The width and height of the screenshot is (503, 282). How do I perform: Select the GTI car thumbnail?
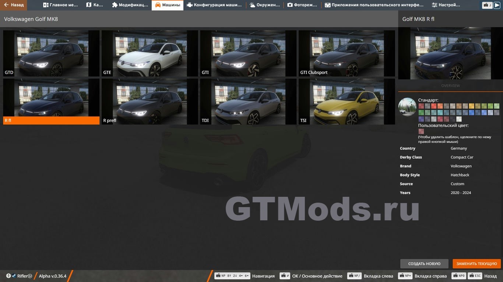point(248,53)
